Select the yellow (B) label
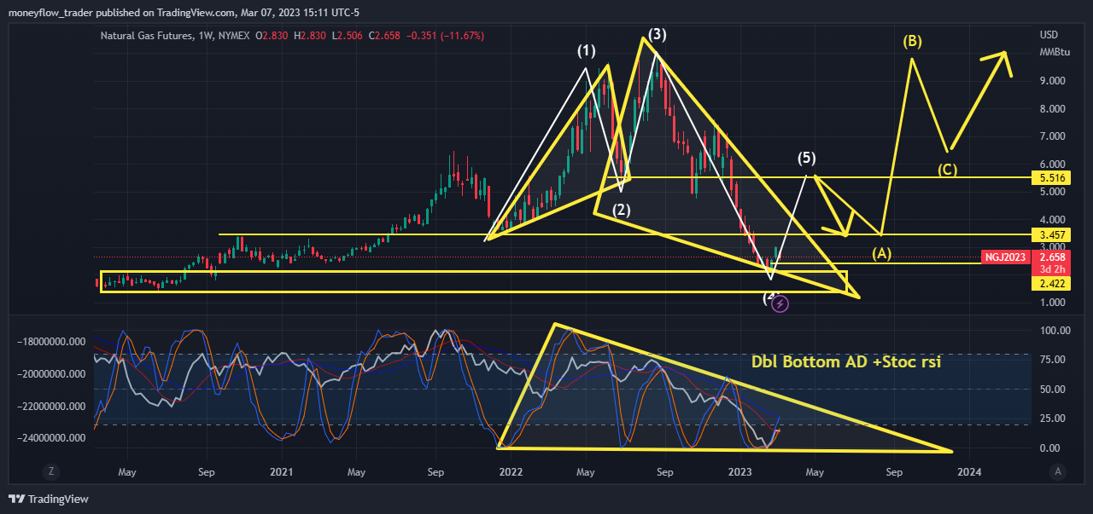 [912, 41]
